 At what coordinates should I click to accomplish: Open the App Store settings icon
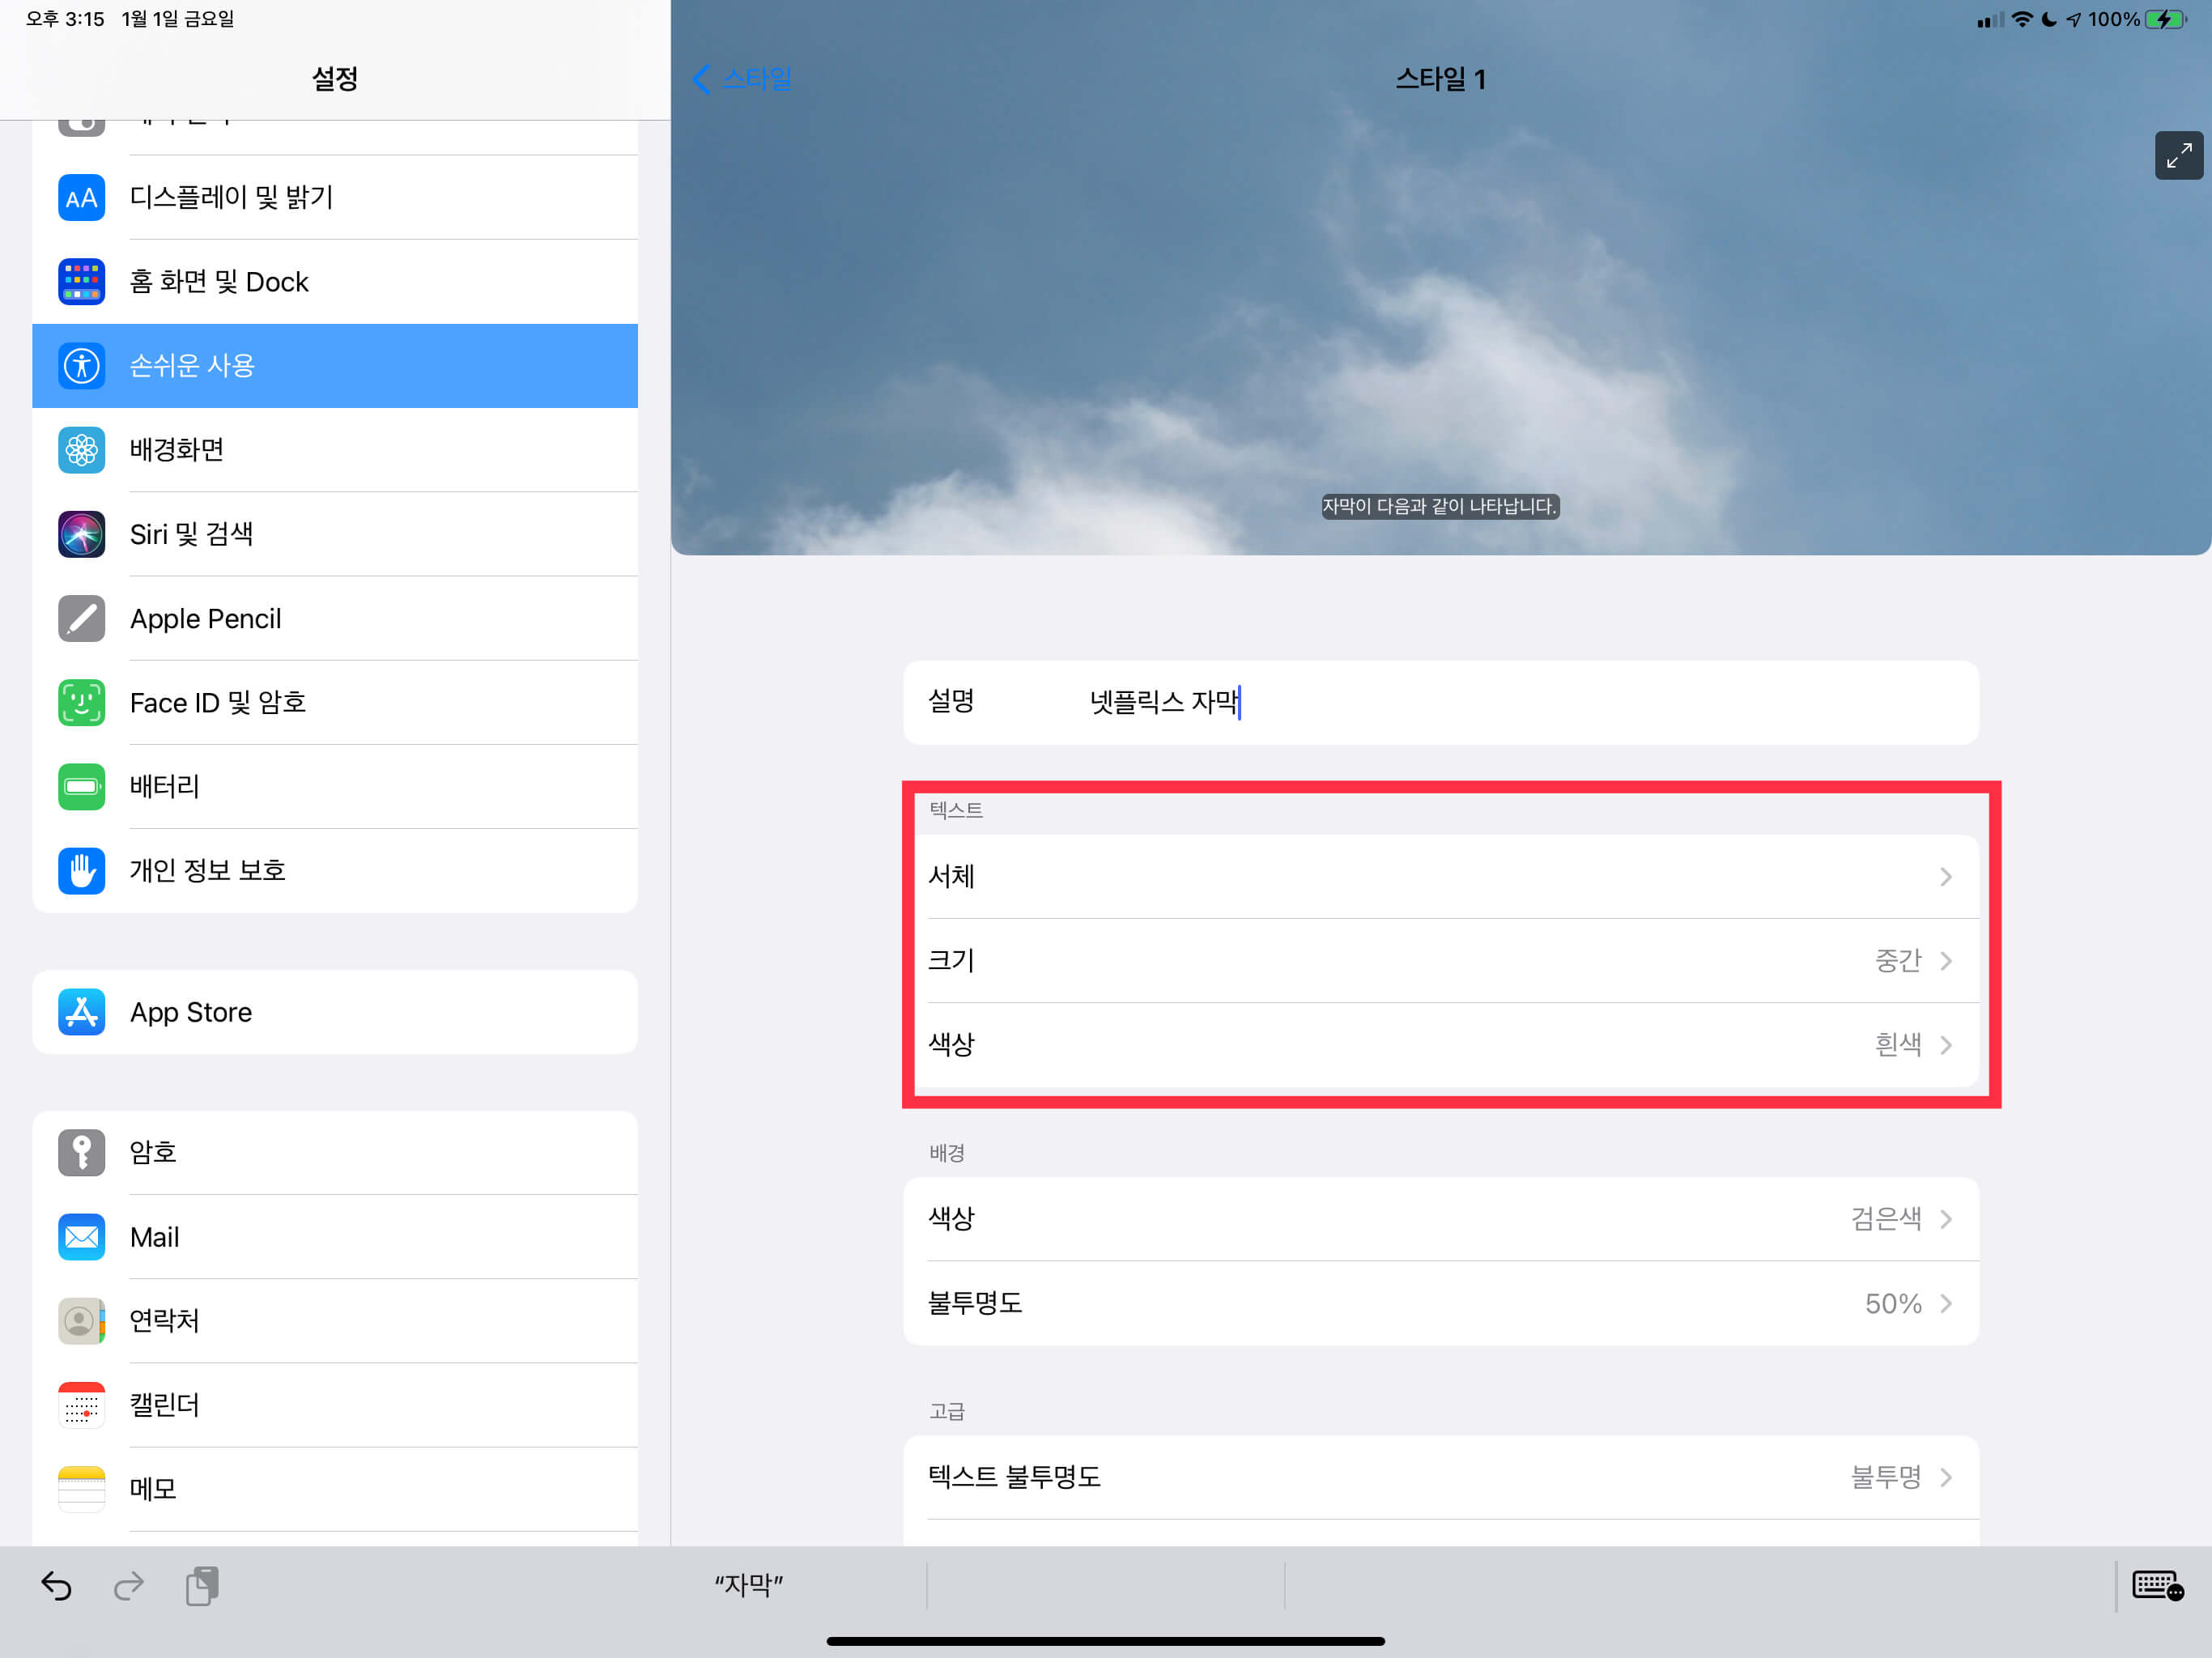coord(82,1012)
